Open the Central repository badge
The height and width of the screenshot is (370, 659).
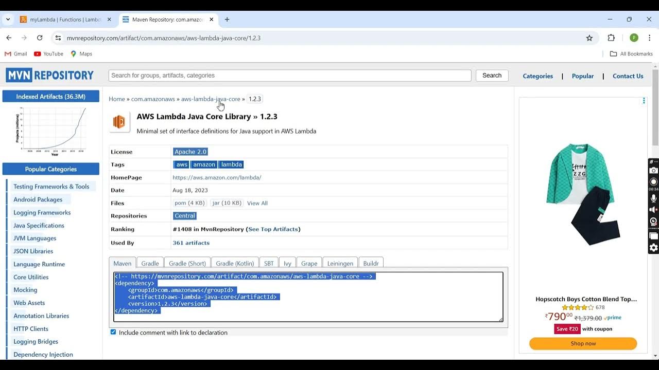click(x=185, y=216)
